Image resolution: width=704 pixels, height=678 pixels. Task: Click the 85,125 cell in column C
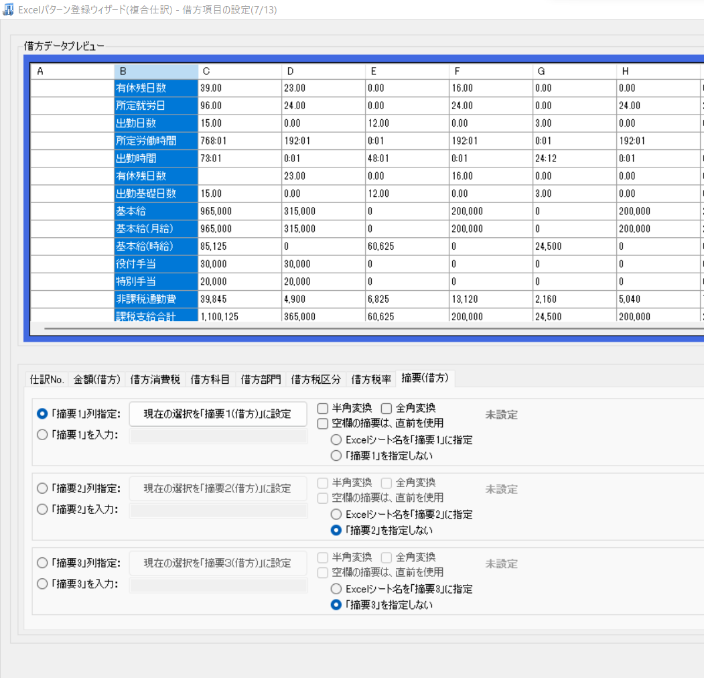coord(240,246)
